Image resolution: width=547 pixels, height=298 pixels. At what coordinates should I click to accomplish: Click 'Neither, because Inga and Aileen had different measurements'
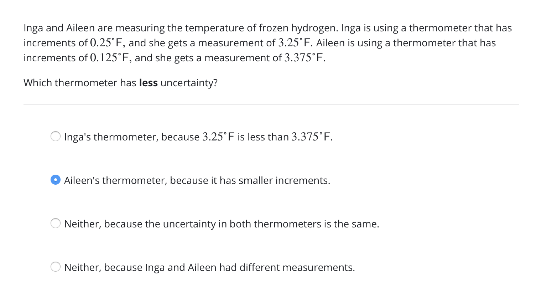pyautogui.click(x=209, y=267)
